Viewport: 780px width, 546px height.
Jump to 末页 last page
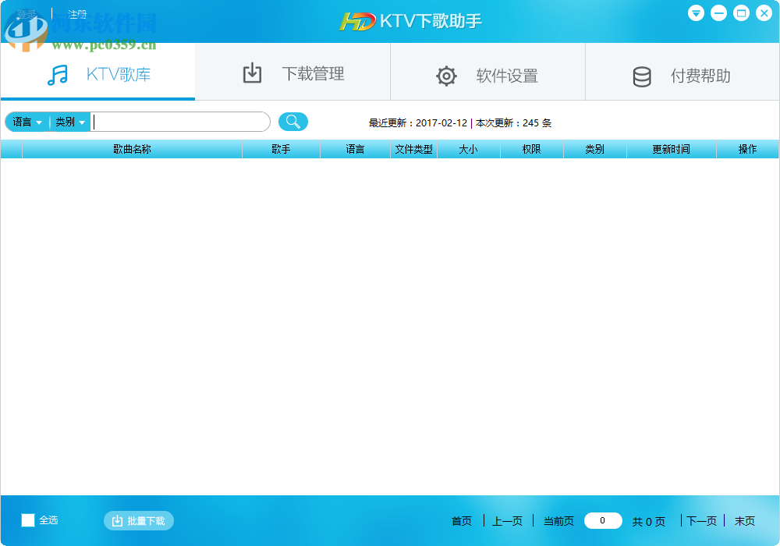pos(742,520)
